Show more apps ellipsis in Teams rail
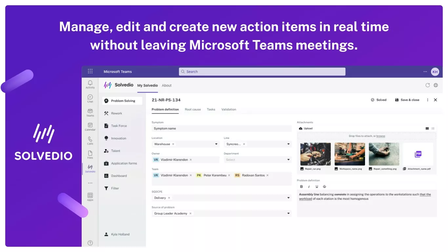448x252 pixels. tap(90, 183)
